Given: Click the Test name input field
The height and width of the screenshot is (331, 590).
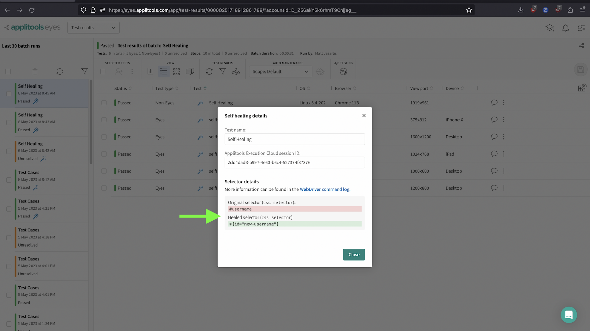Looking at the screenshot, I should (x=294, y=139).
